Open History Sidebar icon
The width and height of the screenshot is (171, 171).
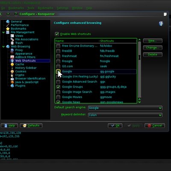(x=12, y=68)
